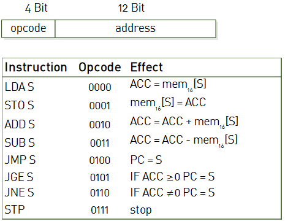Select the IF ACC ≥0 PC = S effect
Viewport: 285px width, 221px height.
172,177
